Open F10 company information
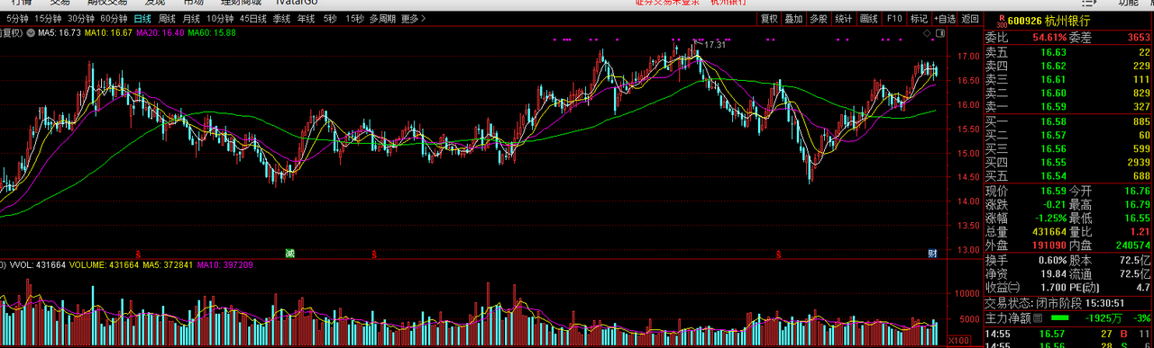The image size is (1154, 348). point(893,18)
